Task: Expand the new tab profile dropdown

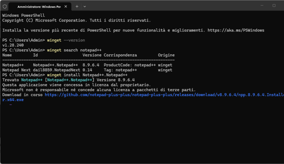Action: tap(85, 6)
